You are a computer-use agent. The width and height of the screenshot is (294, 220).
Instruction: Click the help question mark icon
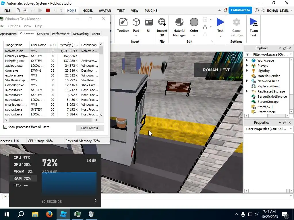tap(257, 11)
